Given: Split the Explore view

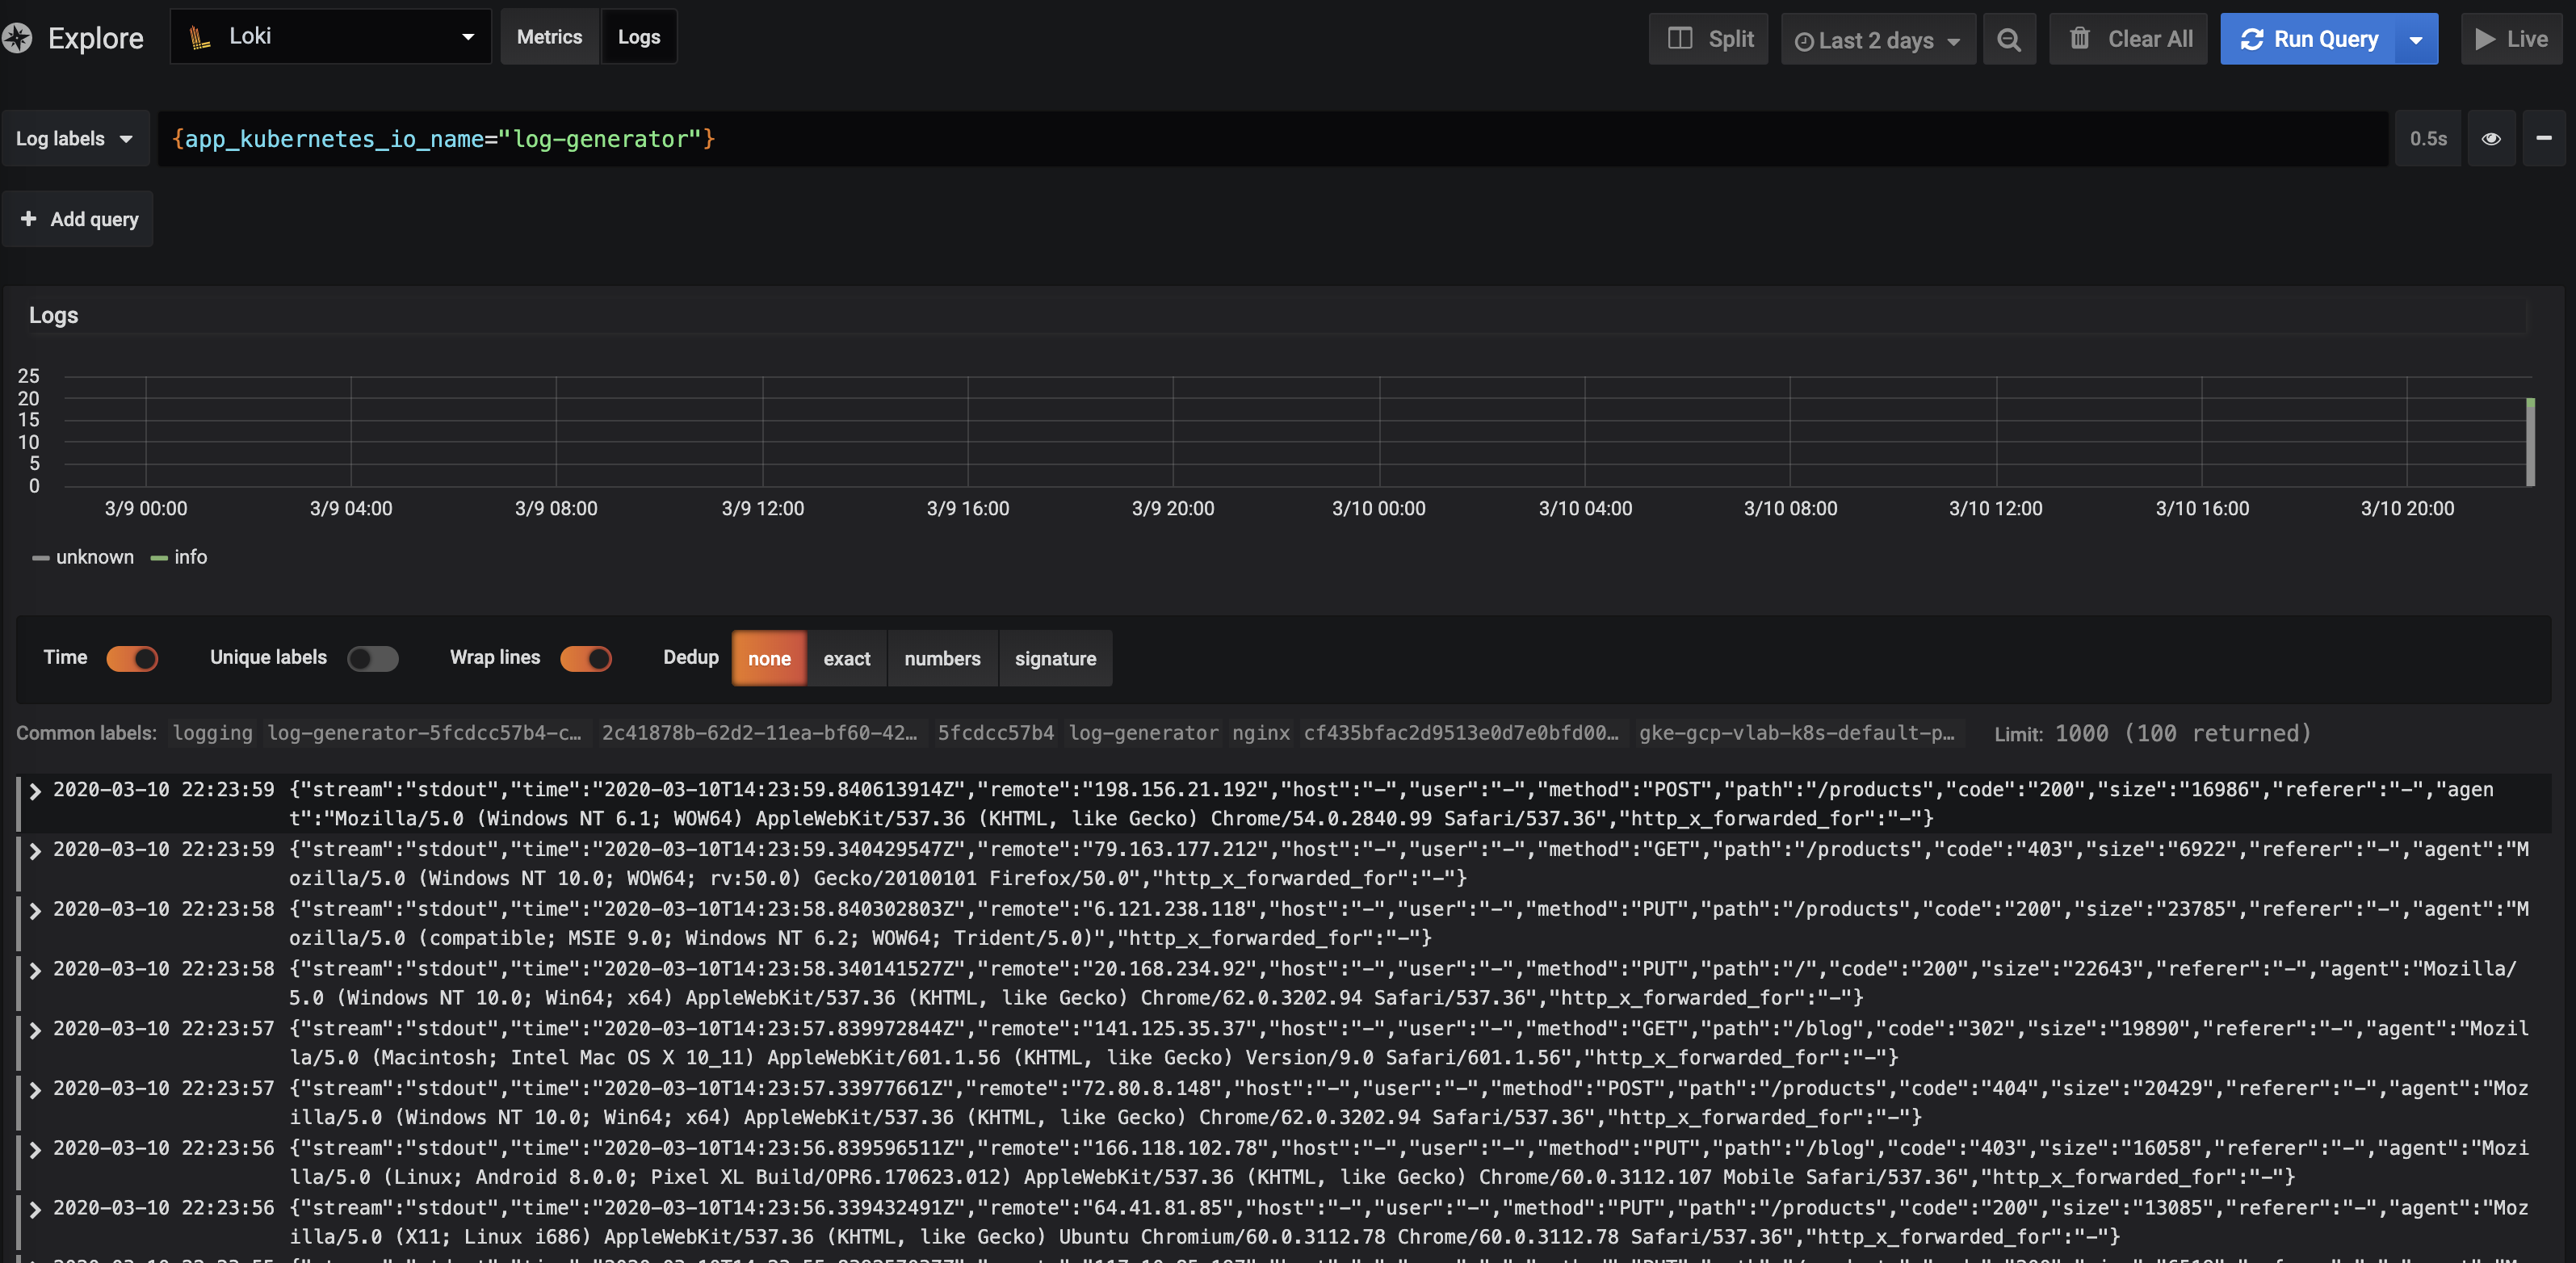Looking at the screenshot, I should (x=1709, y=39).
